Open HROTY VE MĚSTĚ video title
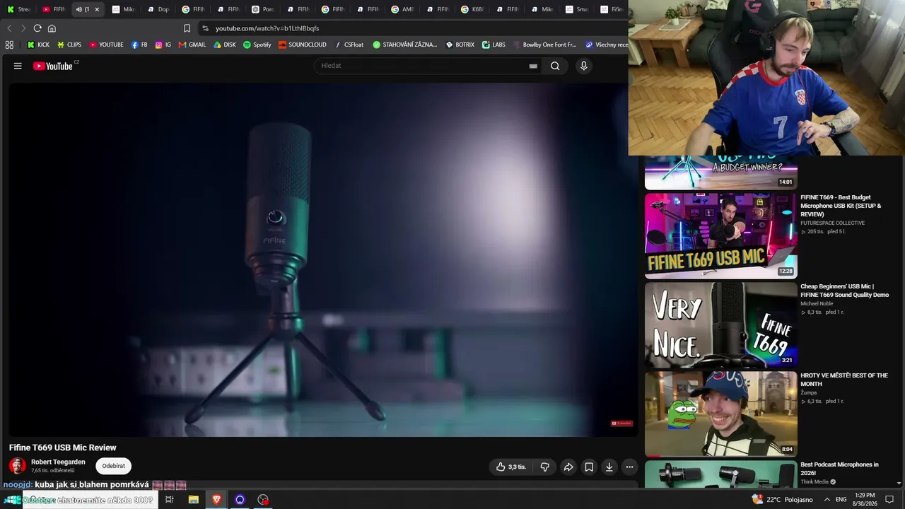Screen dimensions: 905x509 click(x=843, y=380)
